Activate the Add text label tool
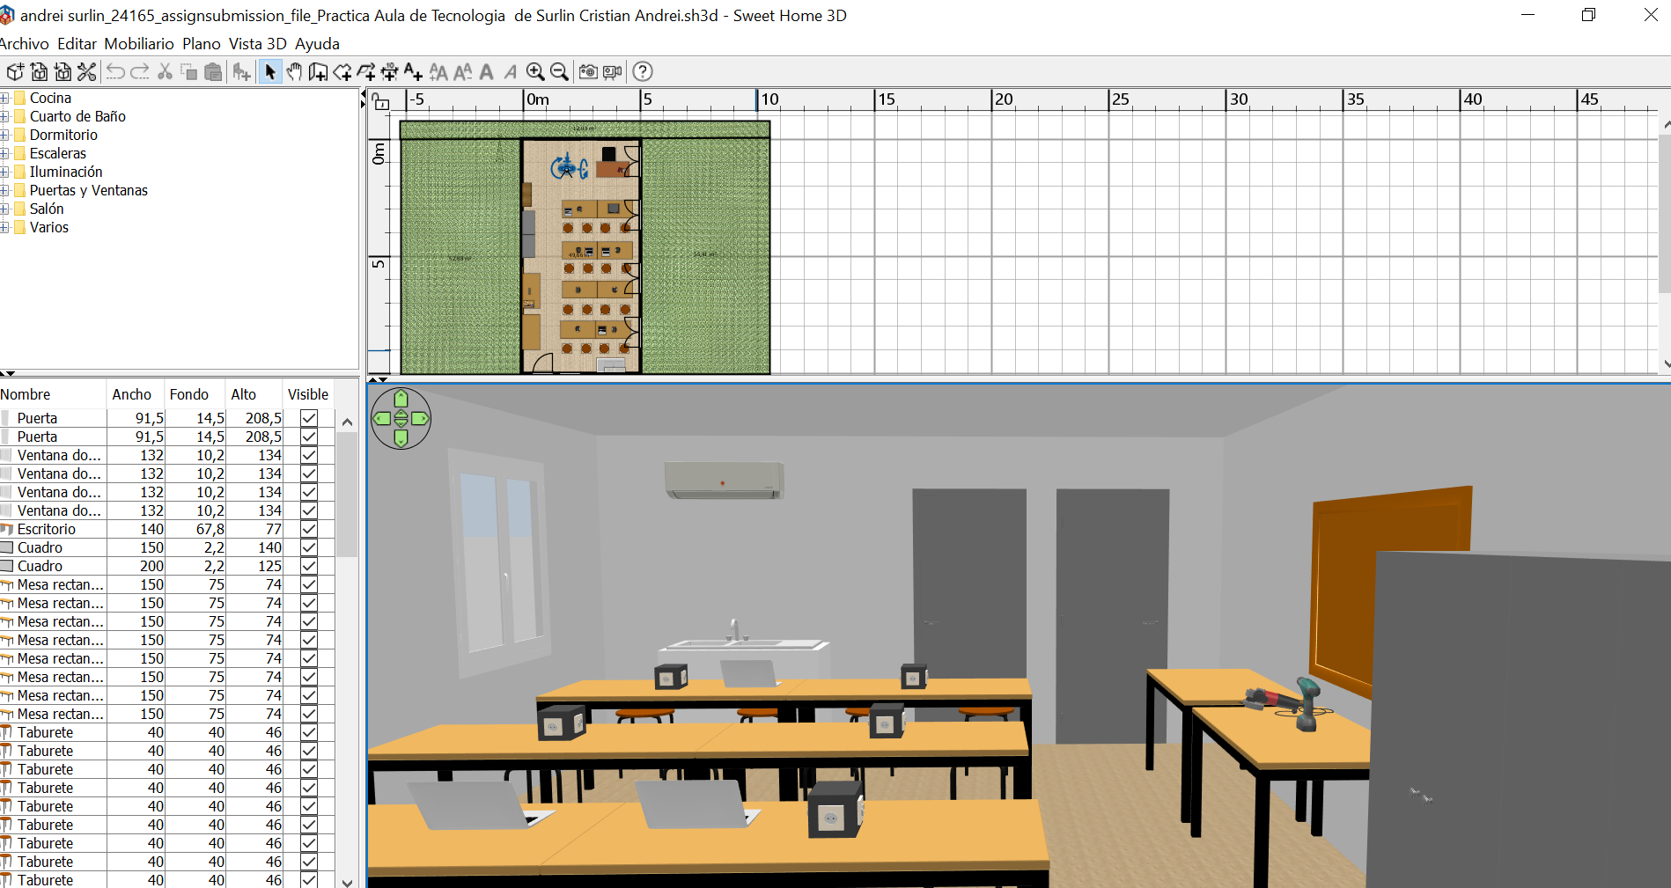 tap(413, 72)
